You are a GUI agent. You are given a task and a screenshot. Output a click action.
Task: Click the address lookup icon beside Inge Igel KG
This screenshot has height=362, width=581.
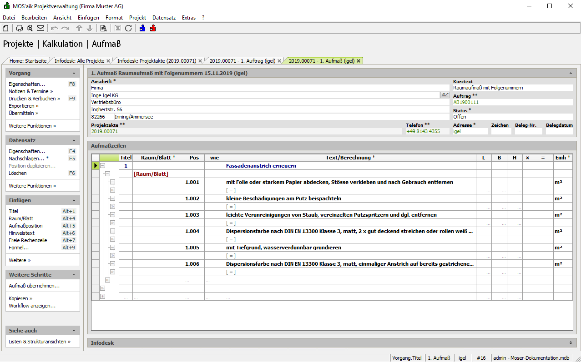tap(444, 95)
